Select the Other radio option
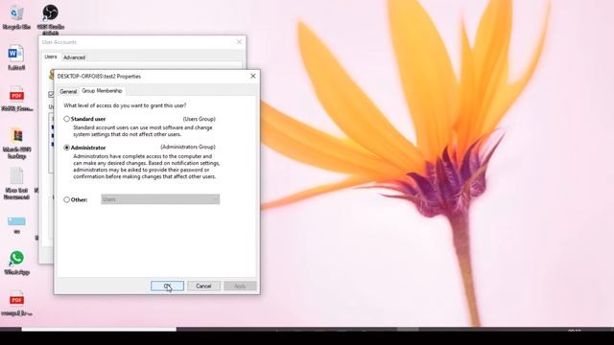614x345 pixels. [66, 199]
